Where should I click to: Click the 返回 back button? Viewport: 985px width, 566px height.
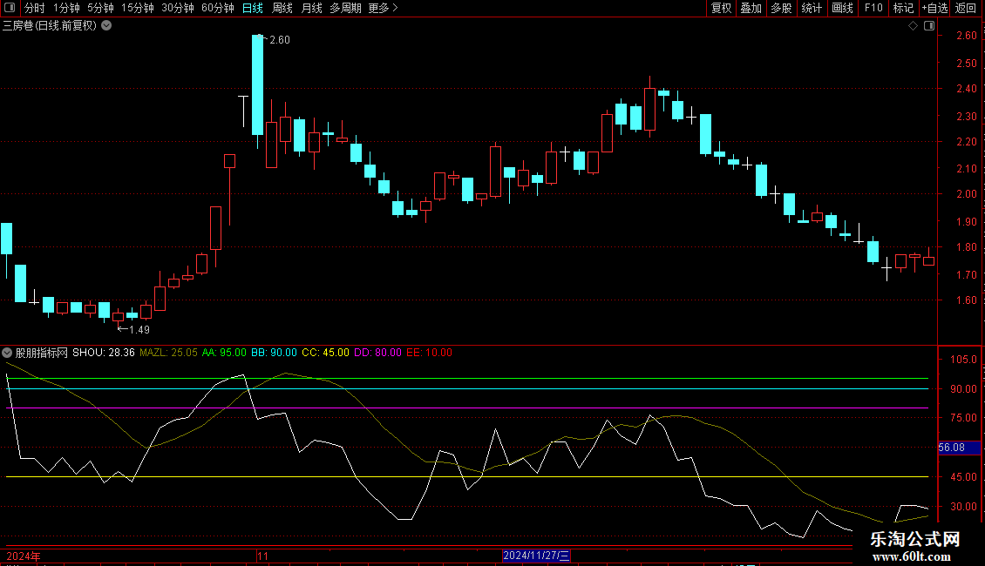click(966, 8)
